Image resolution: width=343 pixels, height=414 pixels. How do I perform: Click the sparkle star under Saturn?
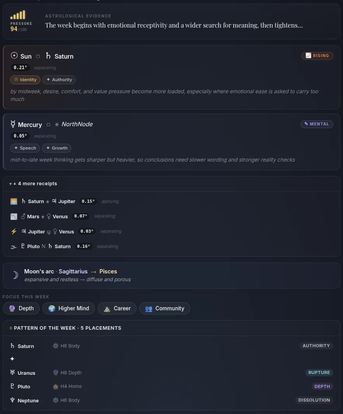[x=12, y=359]
